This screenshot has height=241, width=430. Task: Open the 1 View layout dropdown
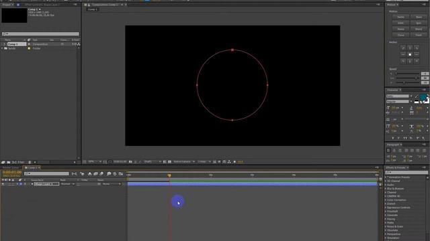[x=204, y=162]
